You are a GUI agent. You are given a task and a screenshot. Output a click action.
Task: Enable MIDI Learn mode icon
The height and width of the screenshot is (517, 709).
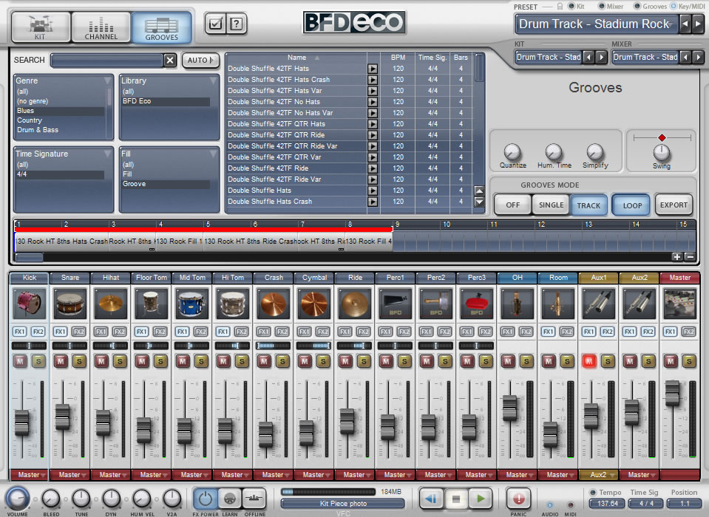(x=230, y=499)
